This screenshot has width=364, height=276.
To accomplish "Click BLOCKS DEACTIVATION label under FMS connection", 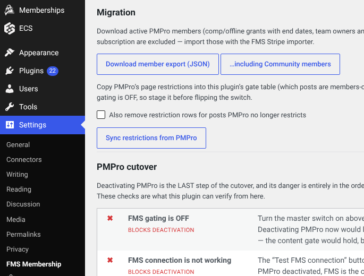I will [x=161, y=272].
